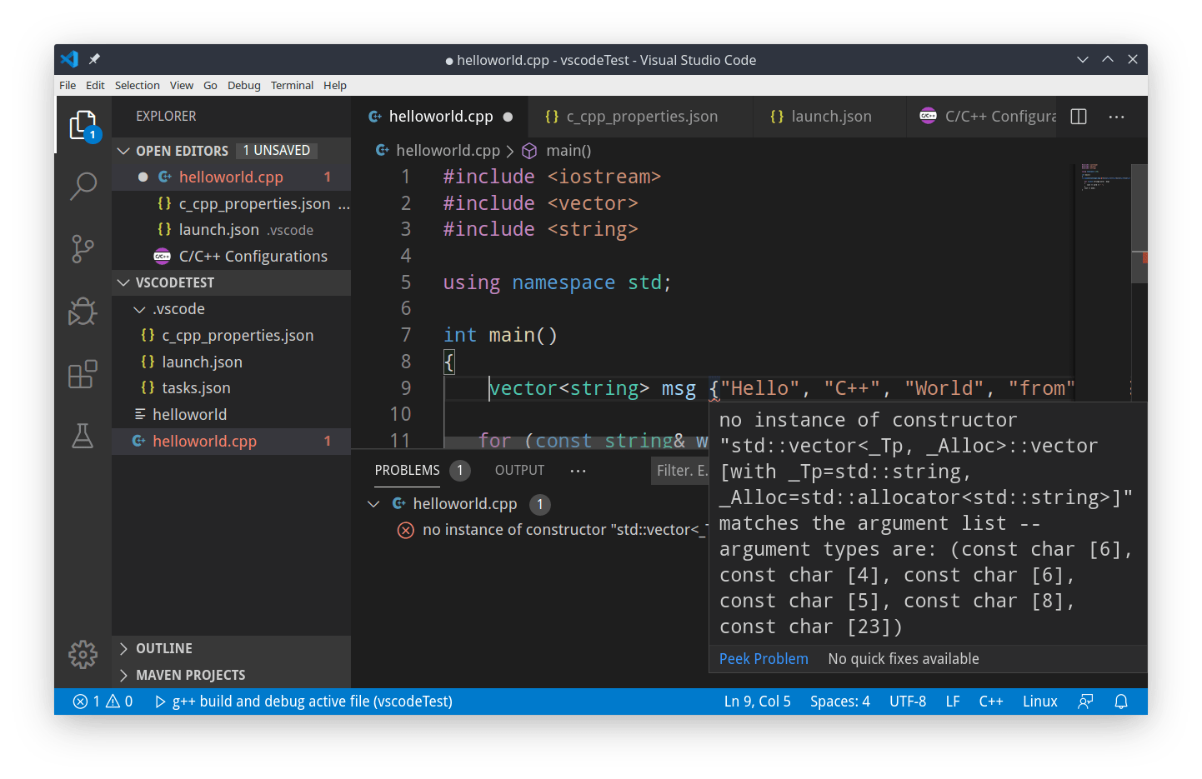This screenshot has height=779, width=1202.
Task: Collapse the .vscode folder
Action: [232, 309]
